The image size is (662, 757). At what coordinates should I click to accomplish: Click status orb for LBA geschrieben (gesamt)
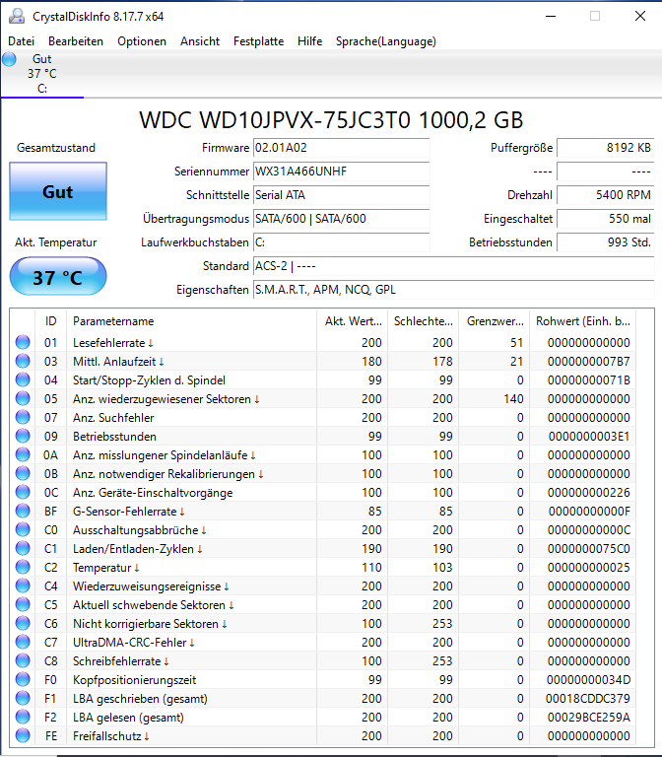23,698
